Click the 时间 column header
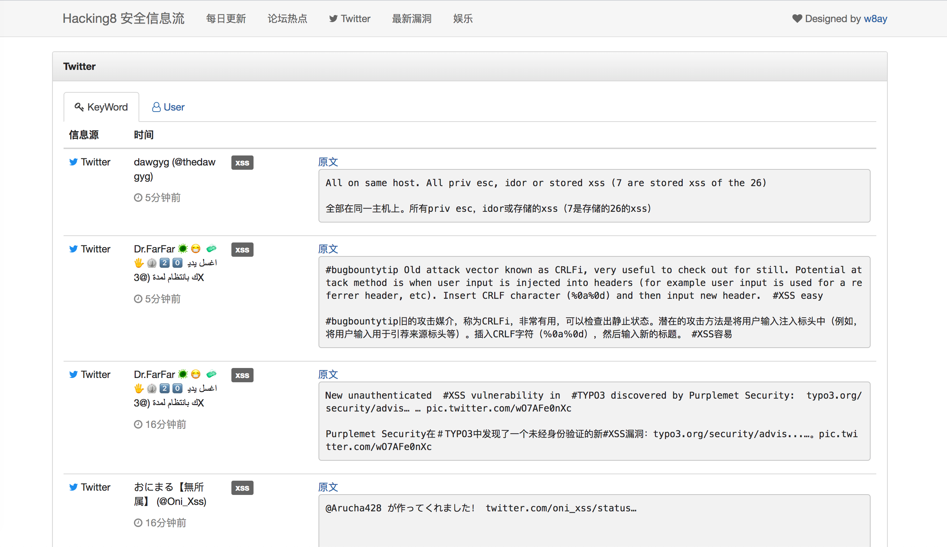Viewport: 947px width, 547px height. pos(144,135)
